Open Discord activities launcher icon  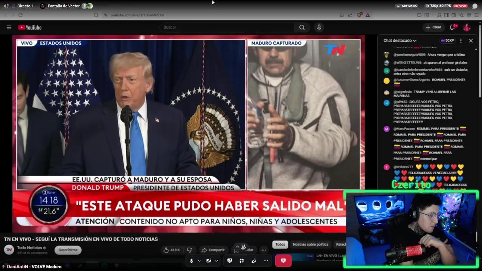[242, 260]
